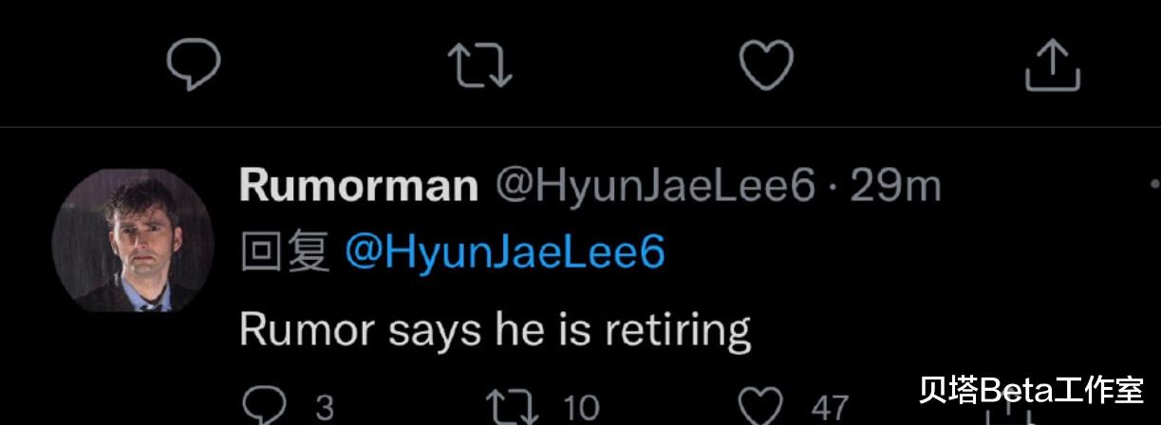Click the like count 47
Screen dimensions: 1161x425
(x=829, y=408)
